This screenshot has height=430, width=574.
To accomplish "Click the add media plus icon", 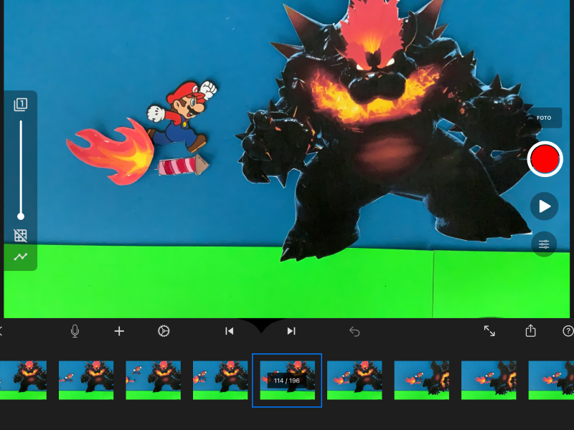I will click(118, 331).
